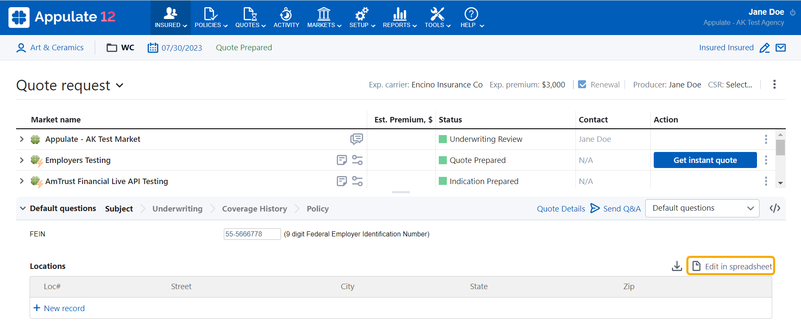This screenshot has height=328, width=801.
Task: Click the download icon in the Locations section
Action: [x=677, y=266]
